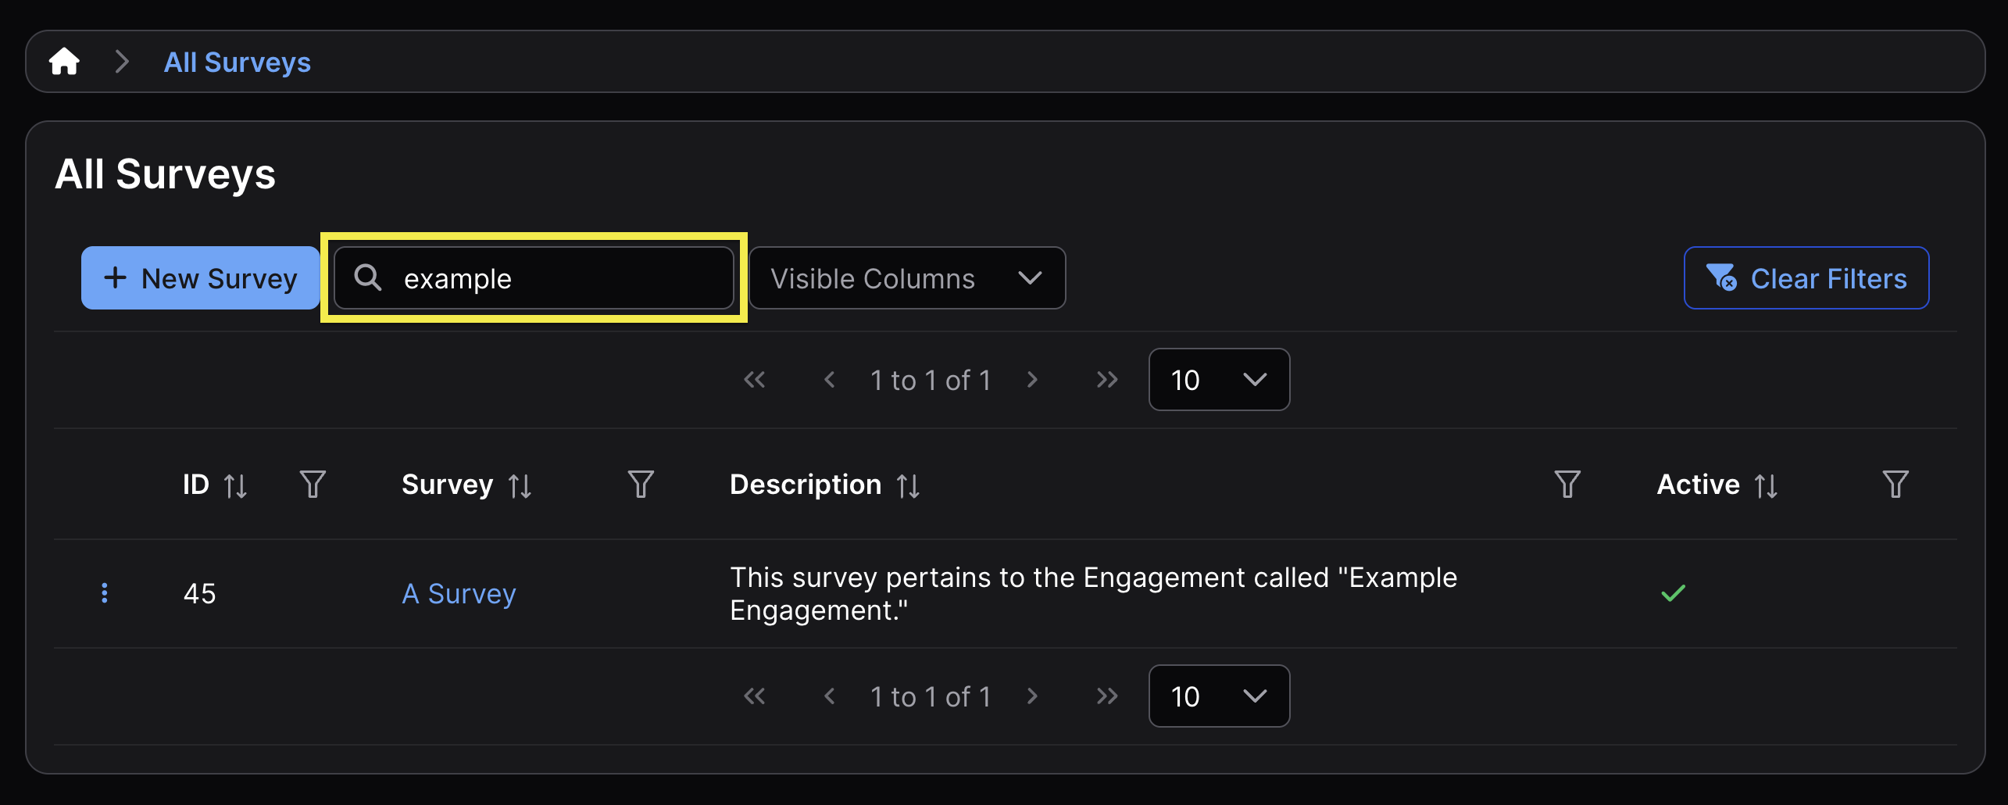Screen dimensions: 2008x805
Task: Open the top rows-per-page dropdown
Action: [x=1218, y=380]
